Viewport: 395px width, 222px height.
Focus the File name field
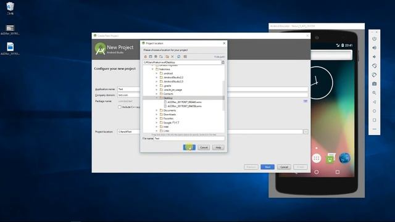[189, 138]
